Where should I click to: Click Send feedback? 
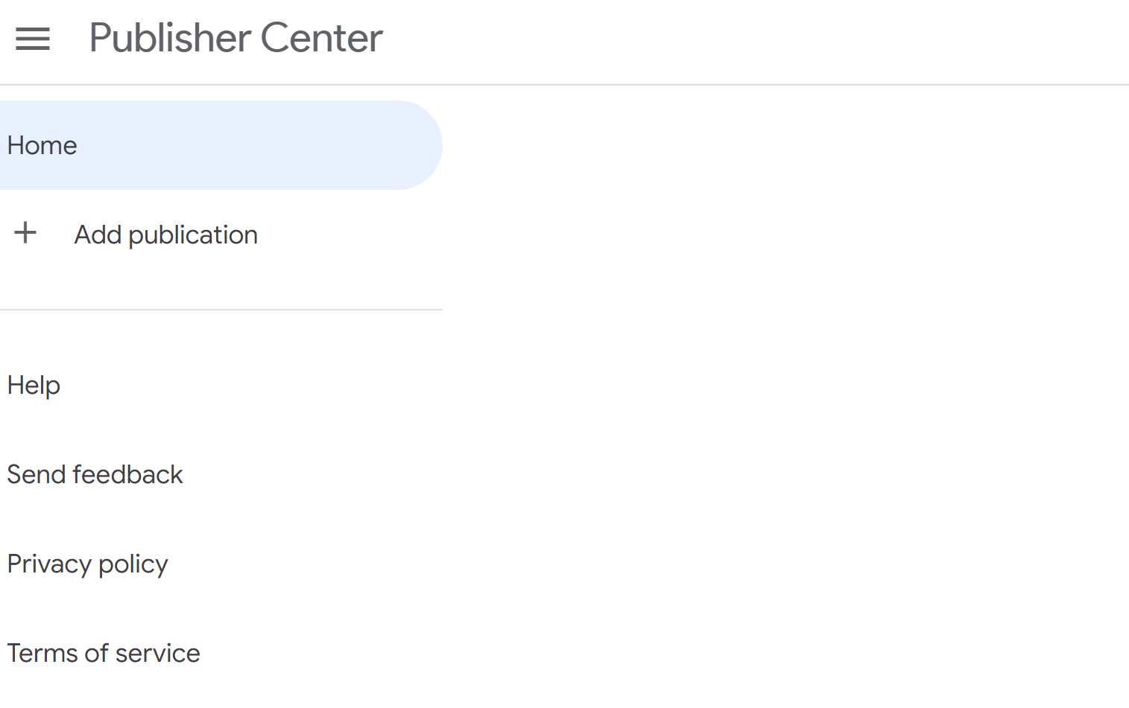tap(95, 474)
